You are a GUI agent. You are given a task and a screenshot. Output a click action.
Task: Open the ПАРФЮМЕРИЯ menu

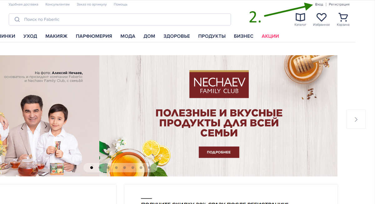point(94,36)
